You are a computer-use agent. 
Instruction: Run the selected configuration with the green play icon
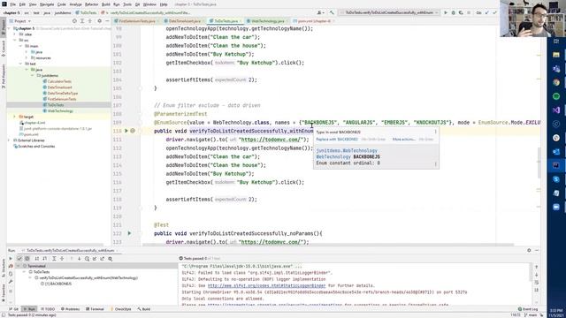pyautogui.click(x=446, y=12)
